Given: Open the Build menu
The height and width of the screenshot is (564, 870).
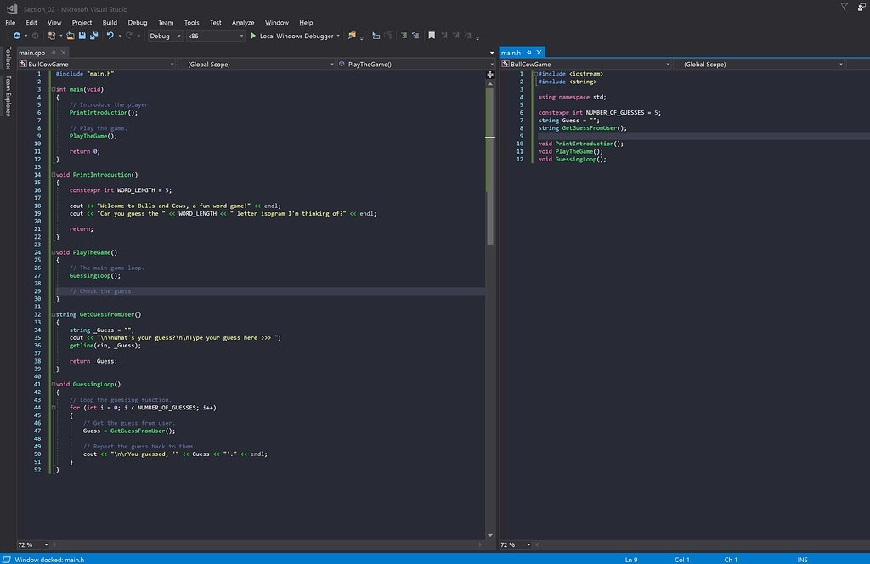Looking at the screenshot, I should [x=111, y=22].
